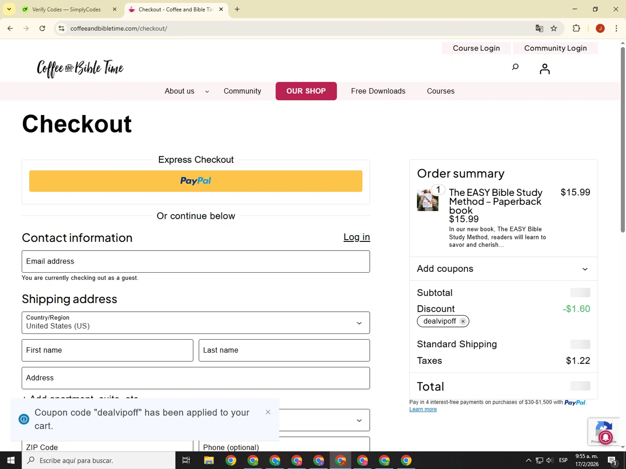626x469 pixels.
Task: Dismiss the coupon applied notification
Action: pos(268,412)
